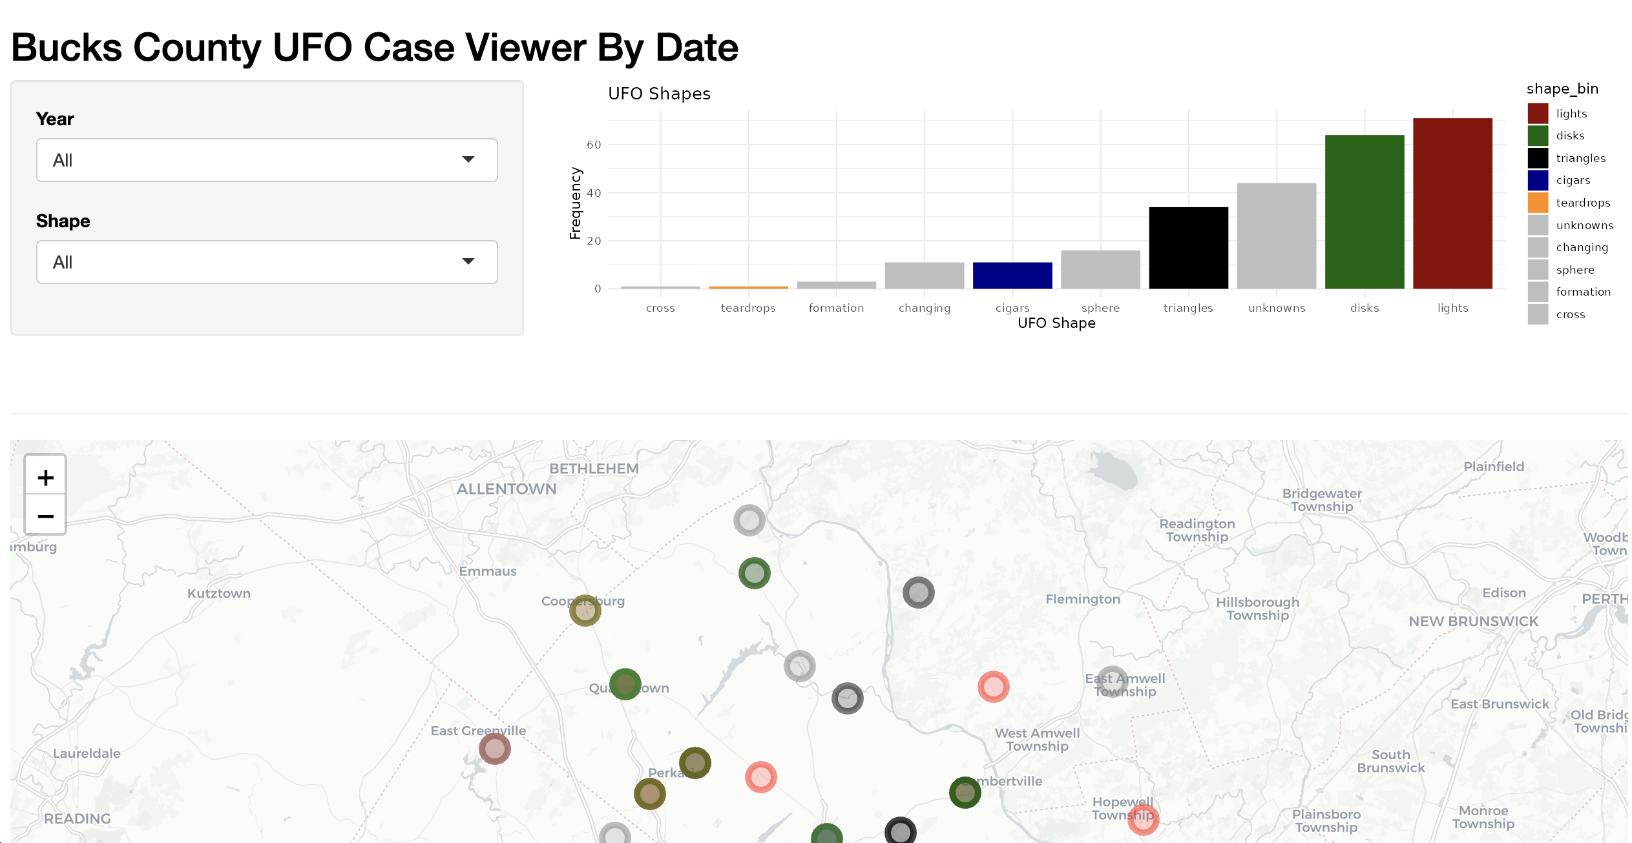This screenshot has height=843, width=1632.
Task: Zoom in the map with plus button
Action: [x=45, y=478]
